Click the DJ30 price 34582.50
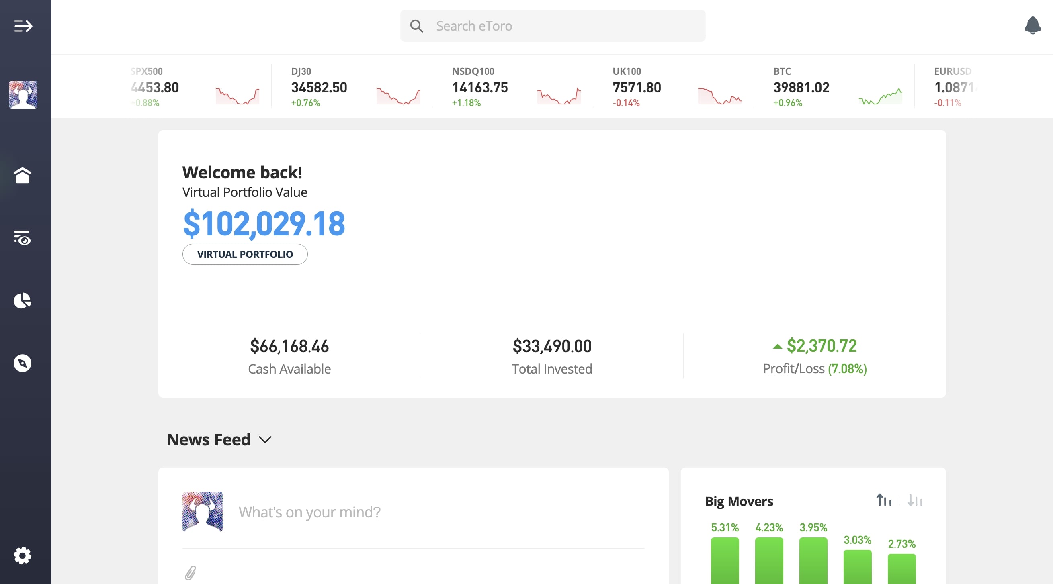The width and height of the screenshot is (1053, 584). coord(319,88)
